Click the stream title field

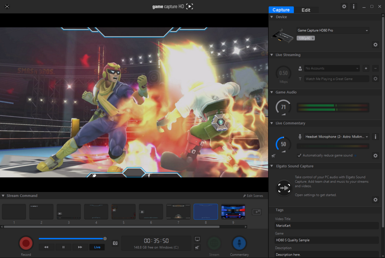tap(336, 79)
